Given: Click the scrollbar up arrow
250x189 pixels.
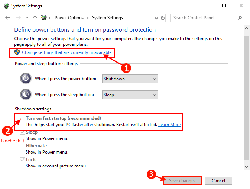Looking at the screenshot, I should click(246, 28).
